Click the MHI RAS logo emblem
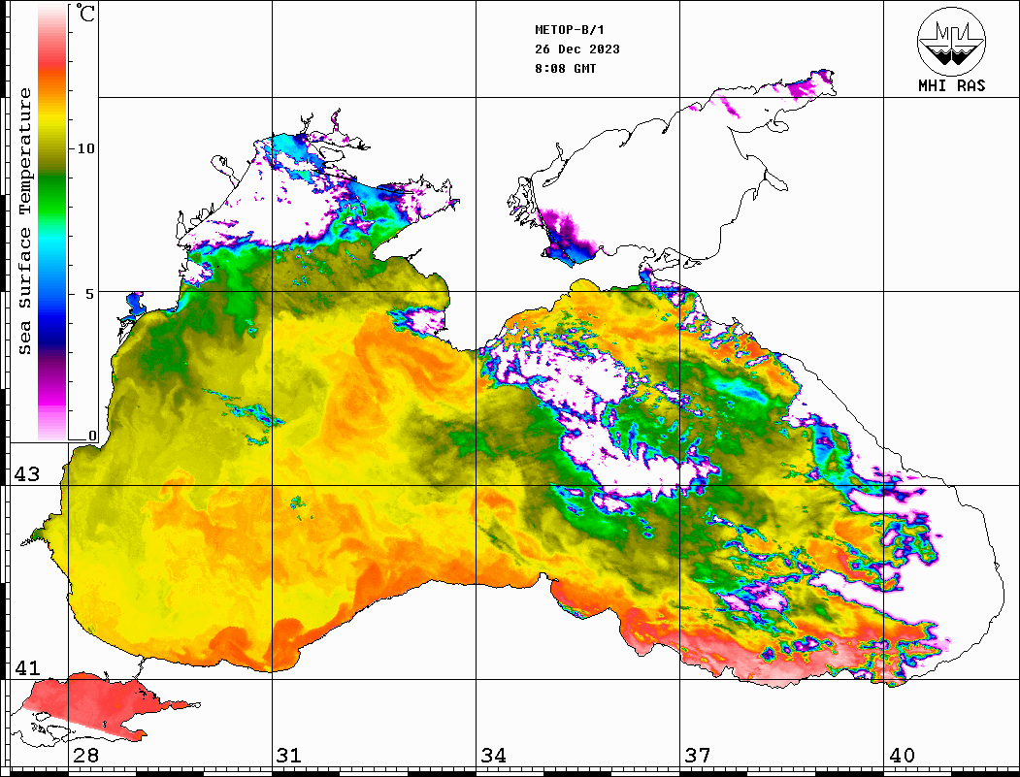Screen dimensions: 1020x777 pos(951,41)
